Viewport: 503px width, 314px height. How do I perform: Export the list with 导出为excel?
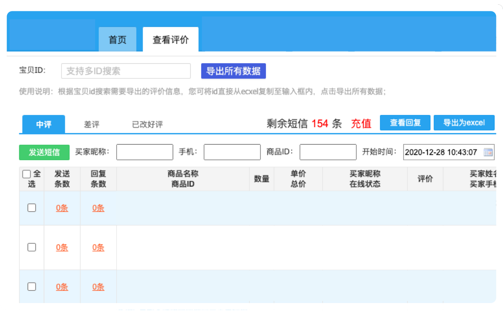[464, 123]
